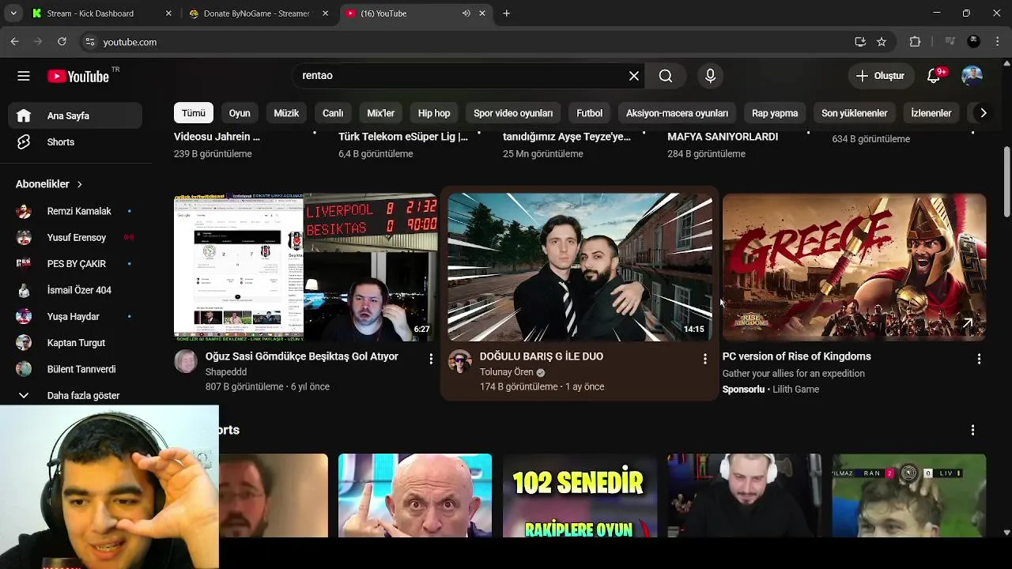
Task: Open the YouTube hamburger guide menu
Action: 24,76
